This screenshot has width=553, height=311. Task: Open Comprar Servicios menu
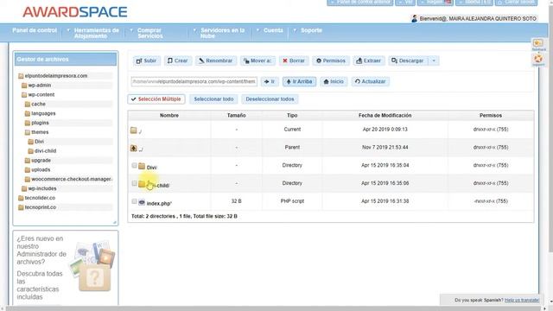tap(149, 33)
